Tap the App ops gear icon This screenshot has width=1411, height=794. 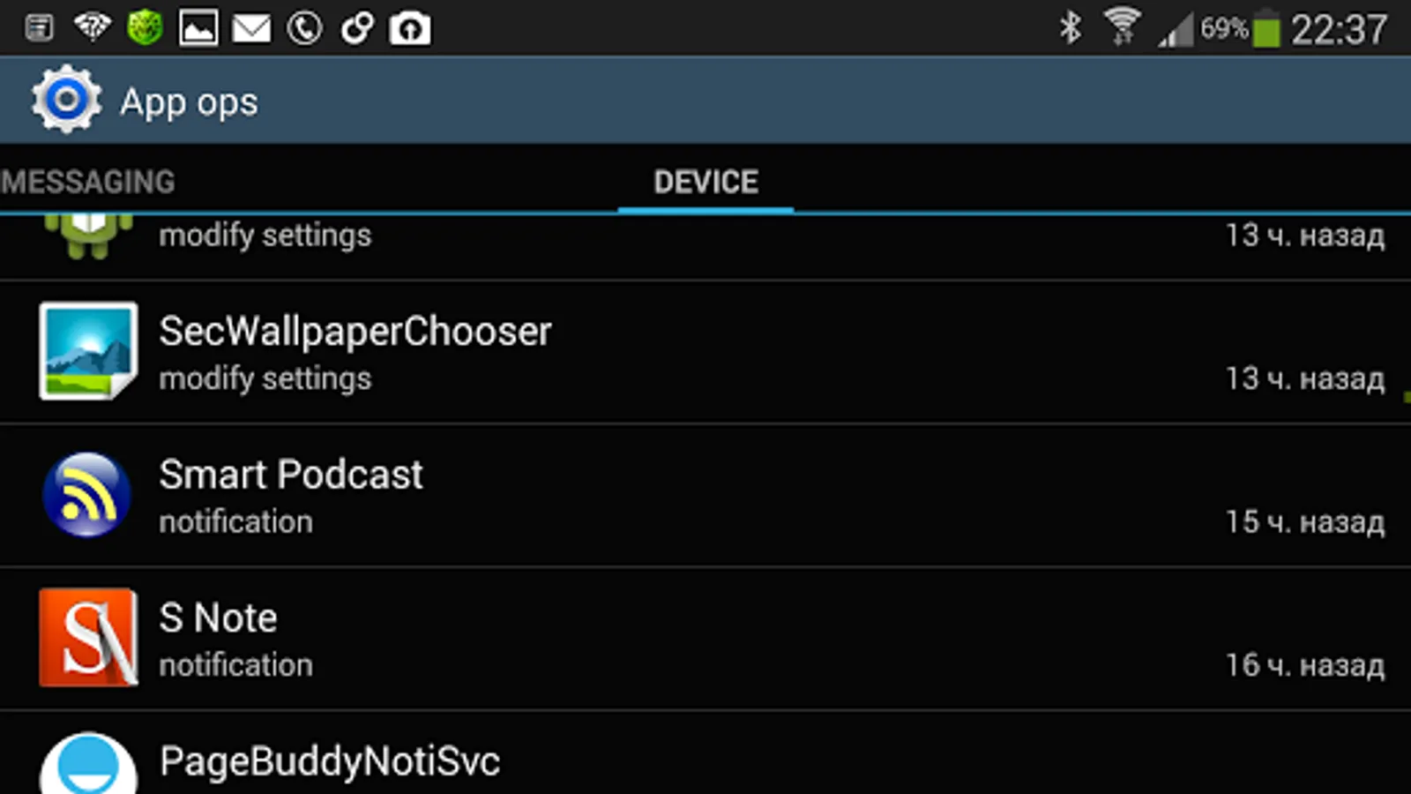(x=66, y=100)
